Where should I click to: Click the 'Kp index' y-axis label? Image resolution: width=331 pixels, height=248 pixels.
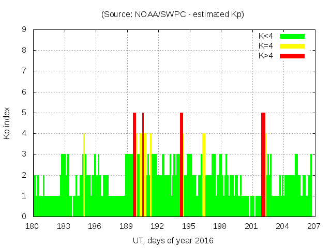click(7, 123)
